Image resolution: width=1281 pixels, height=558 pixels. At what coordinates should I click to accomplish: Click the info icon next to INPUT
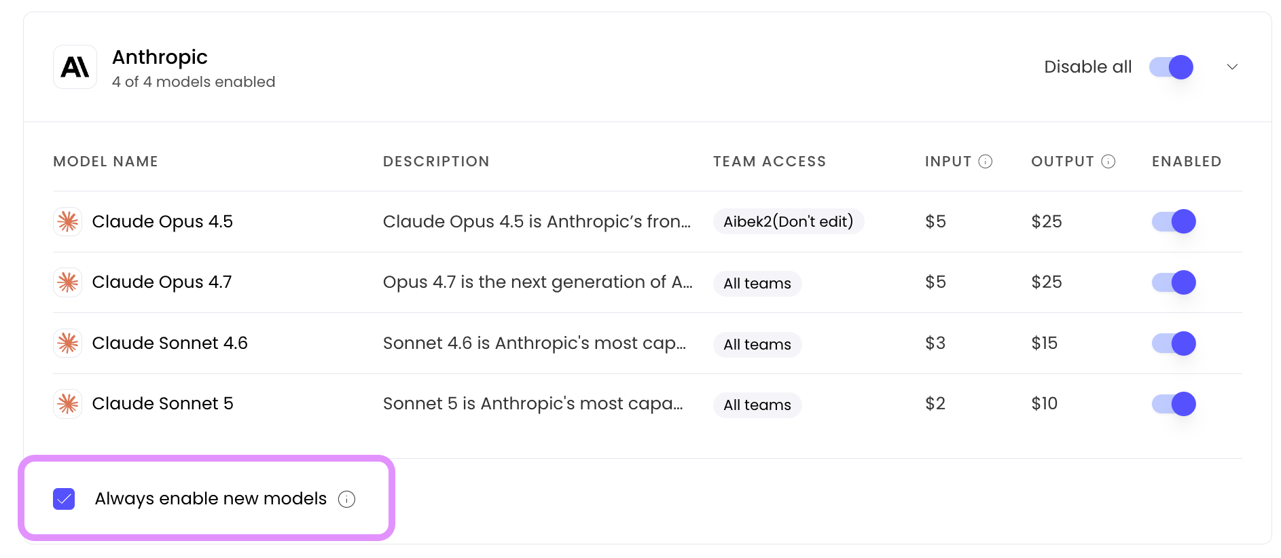986,162
